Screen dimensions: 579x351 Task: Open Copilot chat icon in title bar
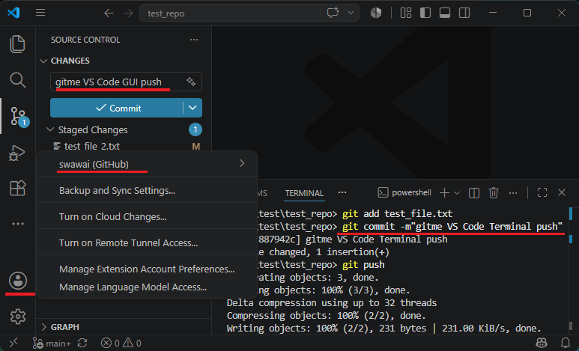333,13
